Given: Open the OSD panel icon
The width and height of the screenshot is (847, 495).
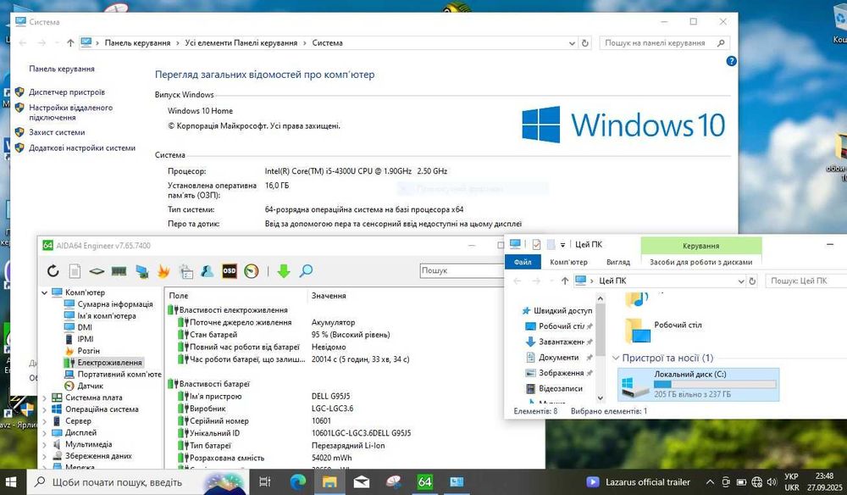Looking at the screenshot, I should pyautogui.click(x=230, y=270).
